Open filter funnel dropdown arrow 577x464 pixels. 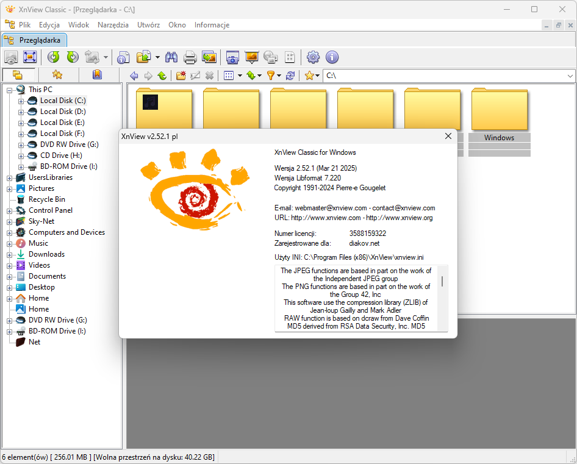click(279, 76)
